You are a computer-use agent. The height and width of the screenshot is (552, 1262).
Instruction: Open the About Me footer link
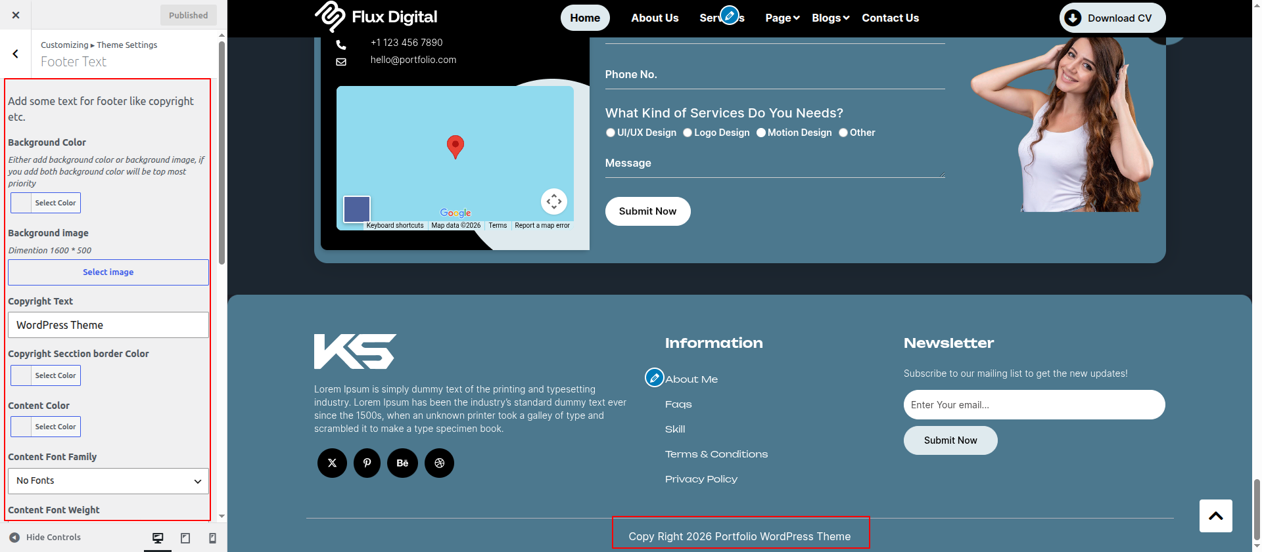click(691, 379)
